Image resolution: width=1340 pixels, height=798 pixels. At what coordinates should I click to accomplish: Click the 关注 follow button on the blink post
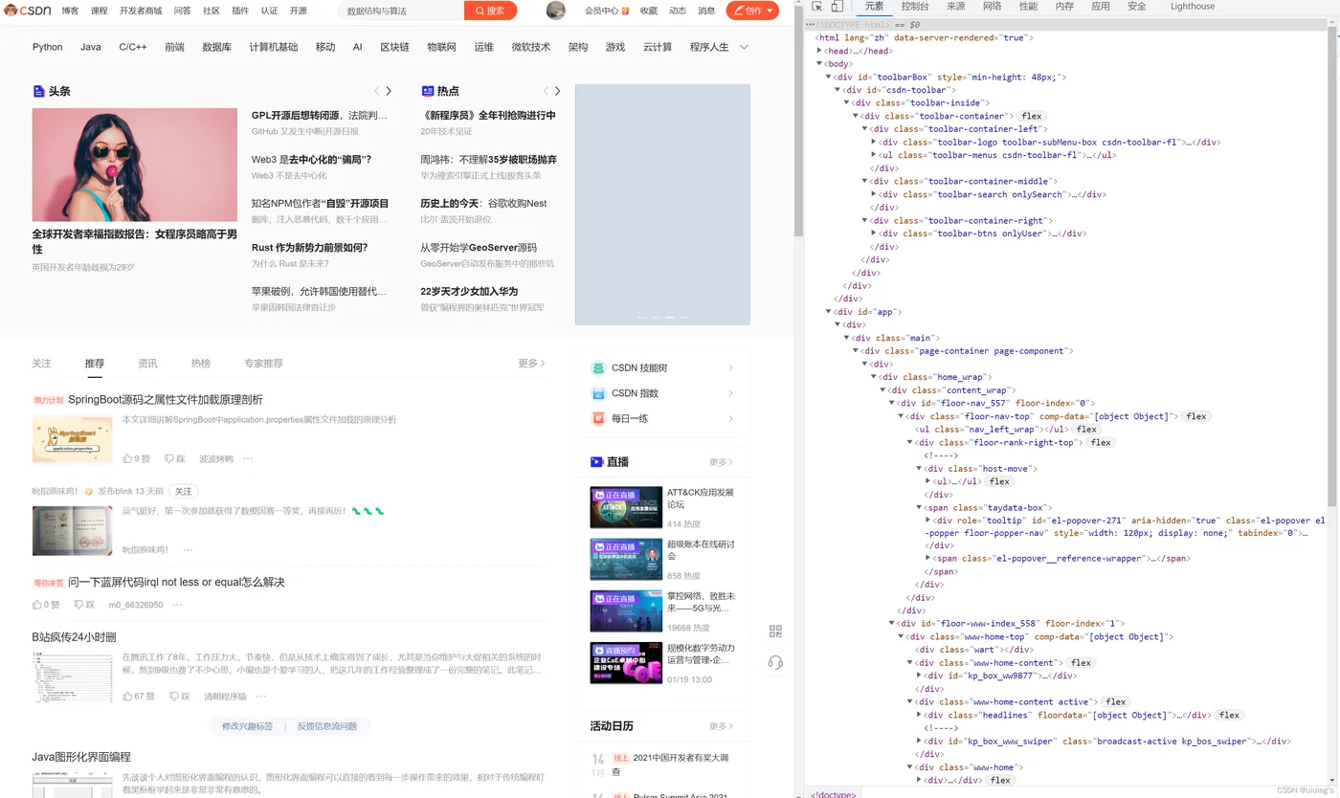click(x=183, y=491)
